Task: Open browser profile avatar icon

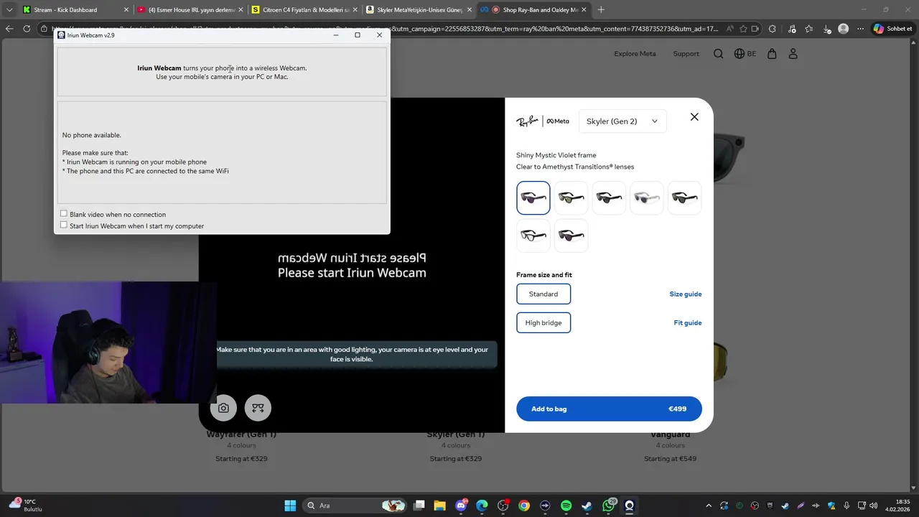Action: click(x=844, y=29)
